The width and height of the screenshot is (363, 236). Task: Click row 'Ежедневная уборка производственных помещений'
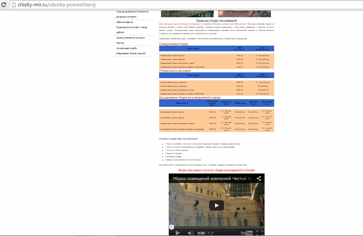point(216,129)
